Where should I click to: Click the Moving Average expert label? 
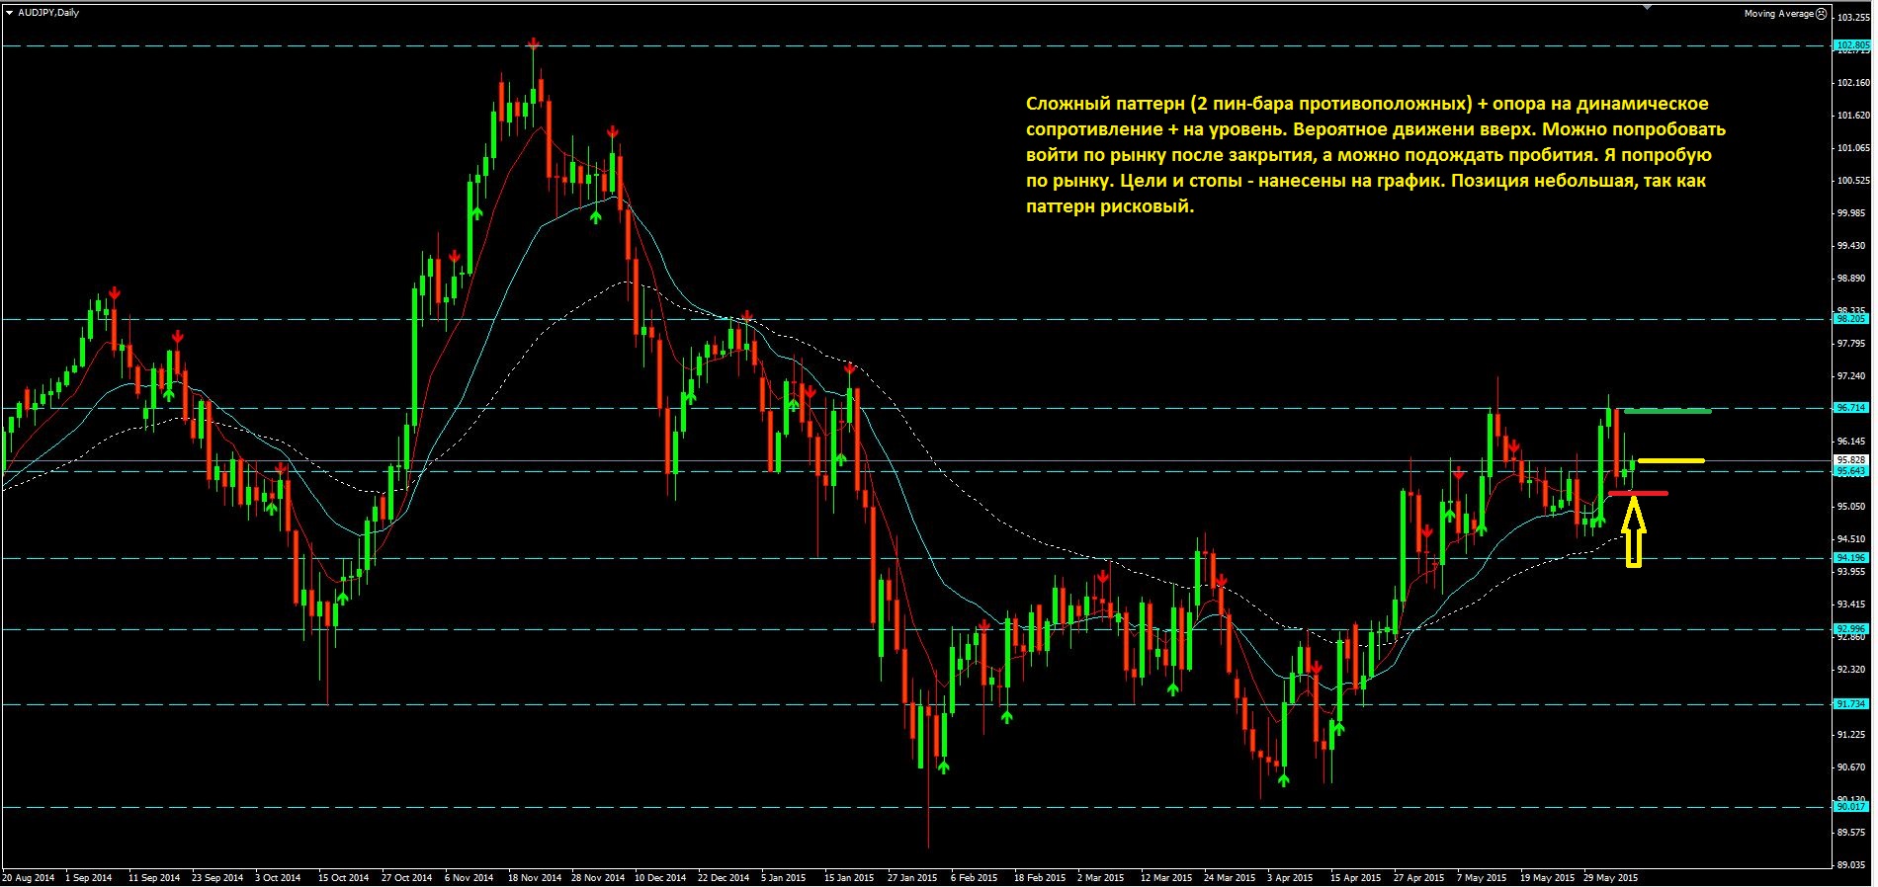[x=1779, y=14]
